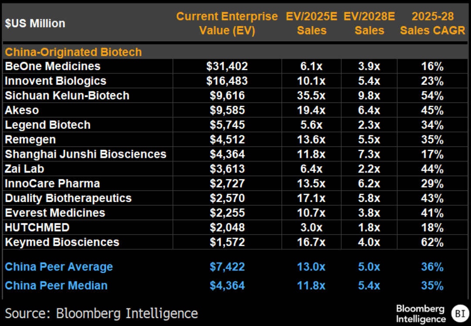Screen dimensions: 471x326
Task: Click InnoCare Pharma 29% sales CAGR
Action: tap(432, 184)
